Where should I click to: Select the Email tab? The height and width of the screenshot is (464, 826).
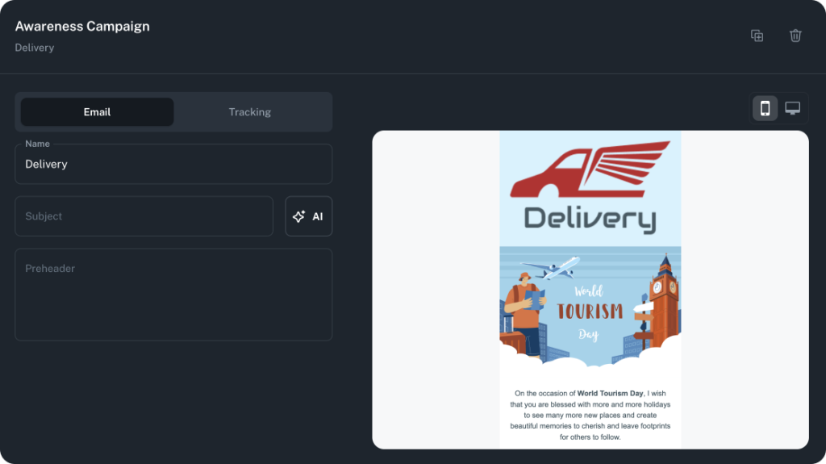point(97,112)
